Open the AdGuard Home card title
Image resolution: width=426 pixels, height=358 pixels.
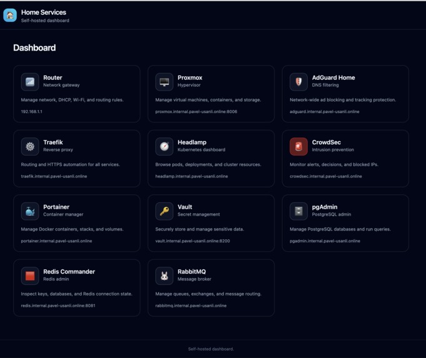point(333,77)
